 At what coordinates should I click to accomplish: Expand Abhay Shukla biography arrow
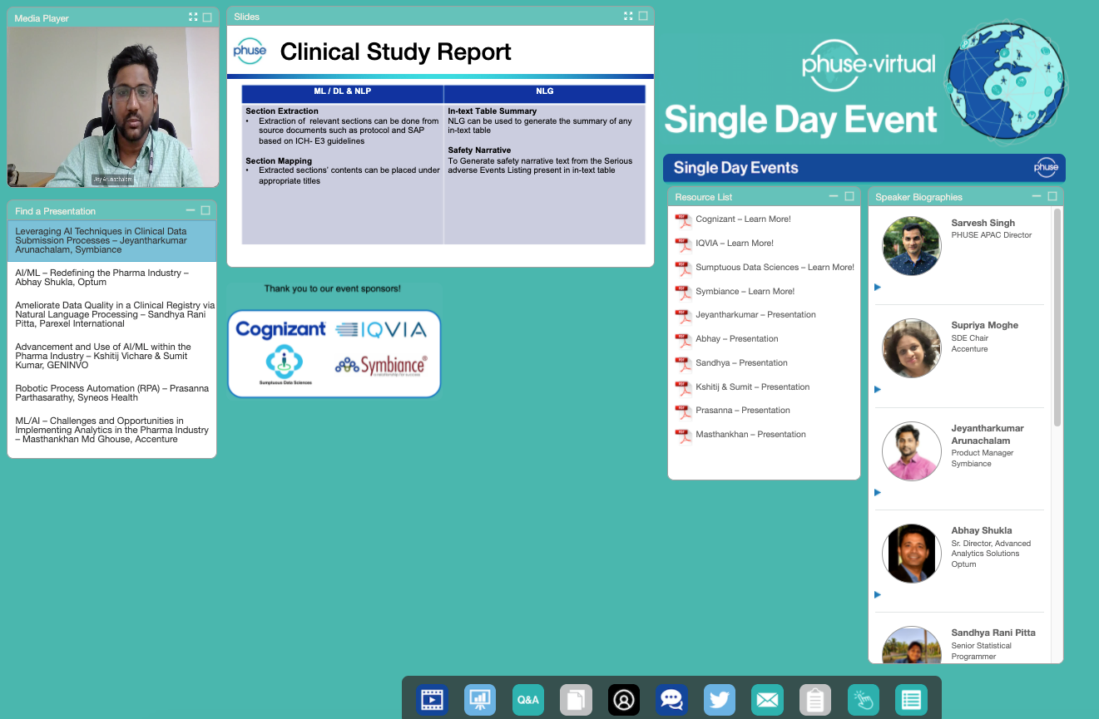point(878,594)
